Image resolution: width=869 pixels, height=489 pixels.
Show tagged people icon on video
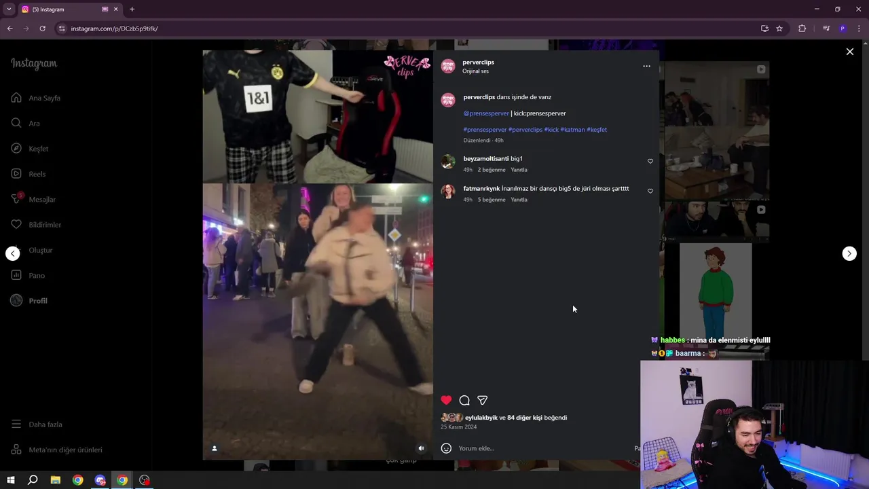click(215, 448)
